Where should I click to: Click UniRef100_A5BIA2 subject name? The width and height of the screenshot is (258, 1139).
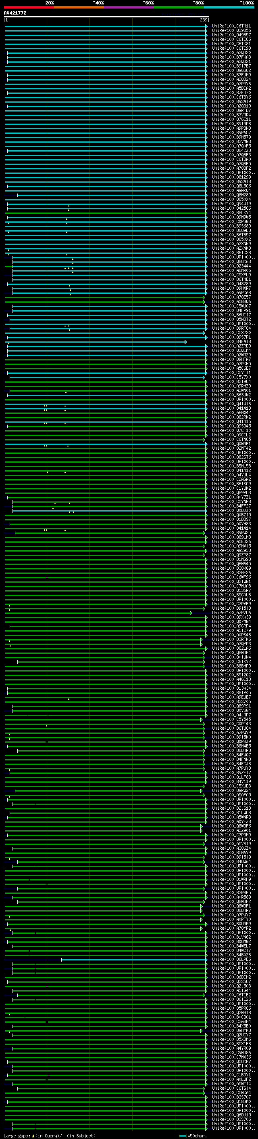click(x=231, y=88)
